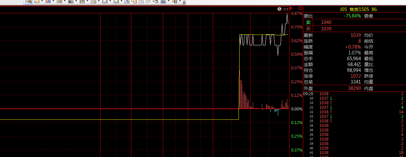Click the colored grid icon in toolbar

[x=163, y=1]
